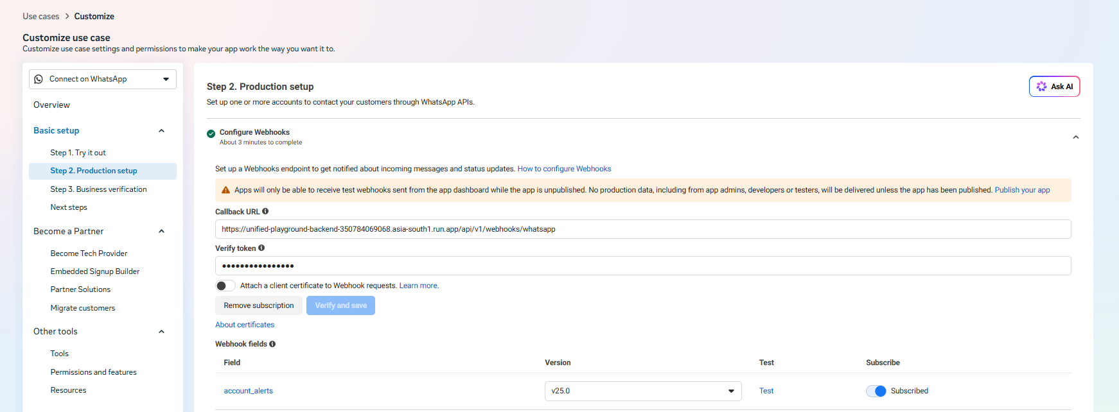Collapse the Configure Webhooks panel
Screen dimensions: 1119x412
[1075, 137]
